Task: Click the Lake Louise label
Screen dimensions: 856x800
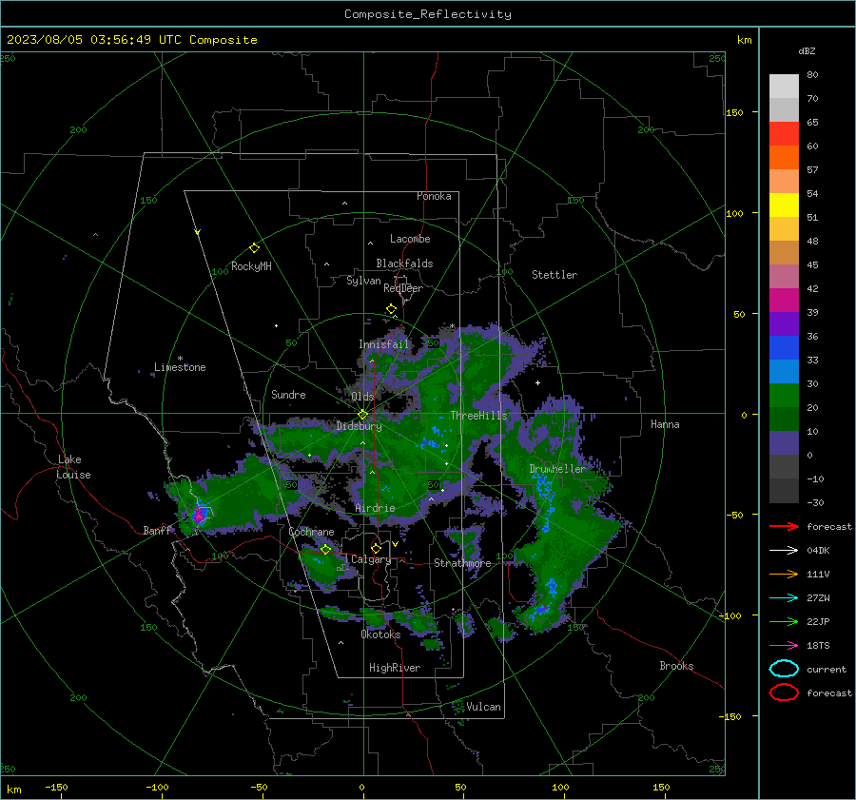Action: coord(74,467)
